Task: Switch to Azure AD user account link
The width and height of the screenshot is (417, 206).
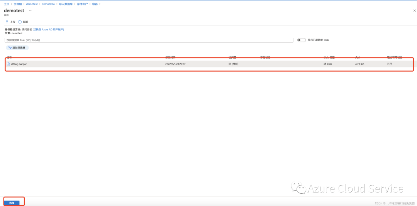Action: [48, 29]
